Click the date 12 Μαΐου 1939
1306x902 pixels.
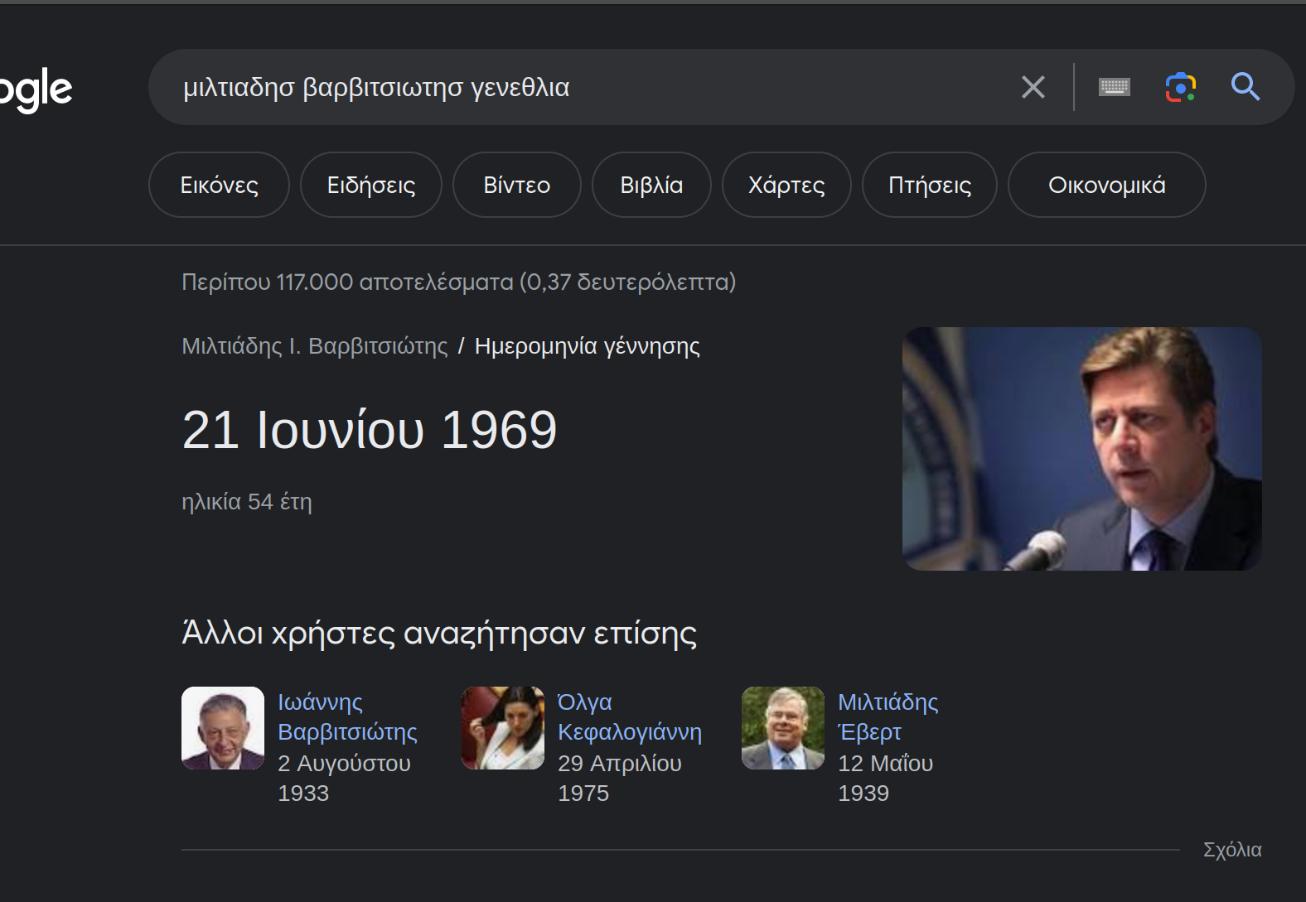885,779
